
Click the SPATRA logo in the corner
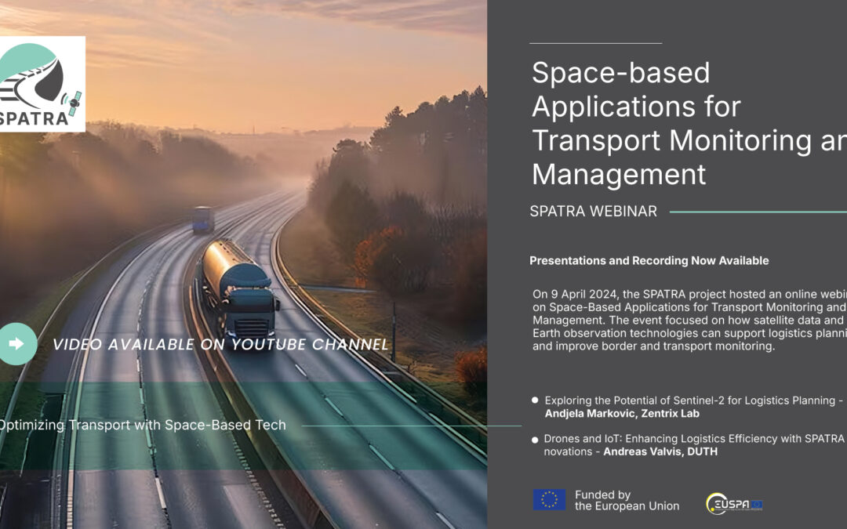(x=42, y=84)
